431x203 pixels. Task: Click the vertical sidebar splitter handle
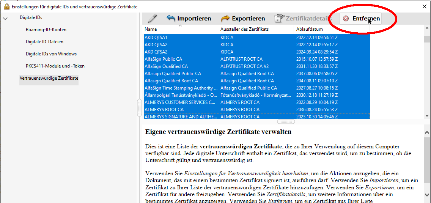click(x=139, y=109)
